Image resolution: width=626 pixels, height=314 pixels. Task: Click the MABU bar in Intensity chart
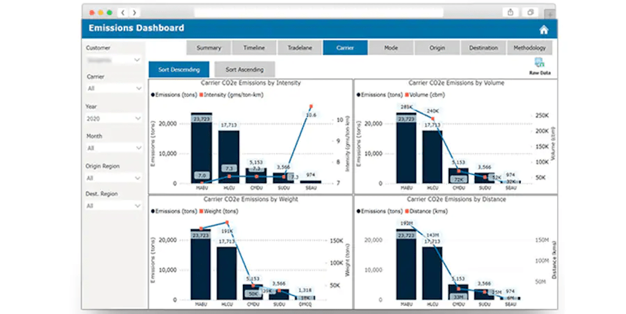[201, 150]
